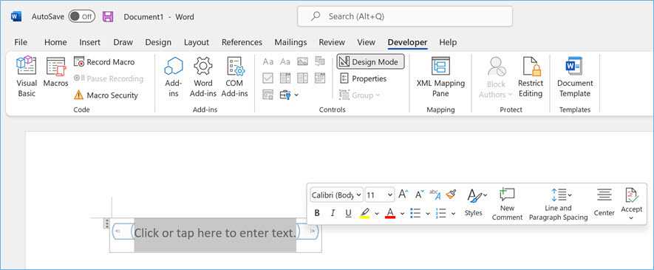Open the Help tab
Image resolution: width=654 pixels, height=270 pixels.
pyautogui.click(x=448, y=42)
